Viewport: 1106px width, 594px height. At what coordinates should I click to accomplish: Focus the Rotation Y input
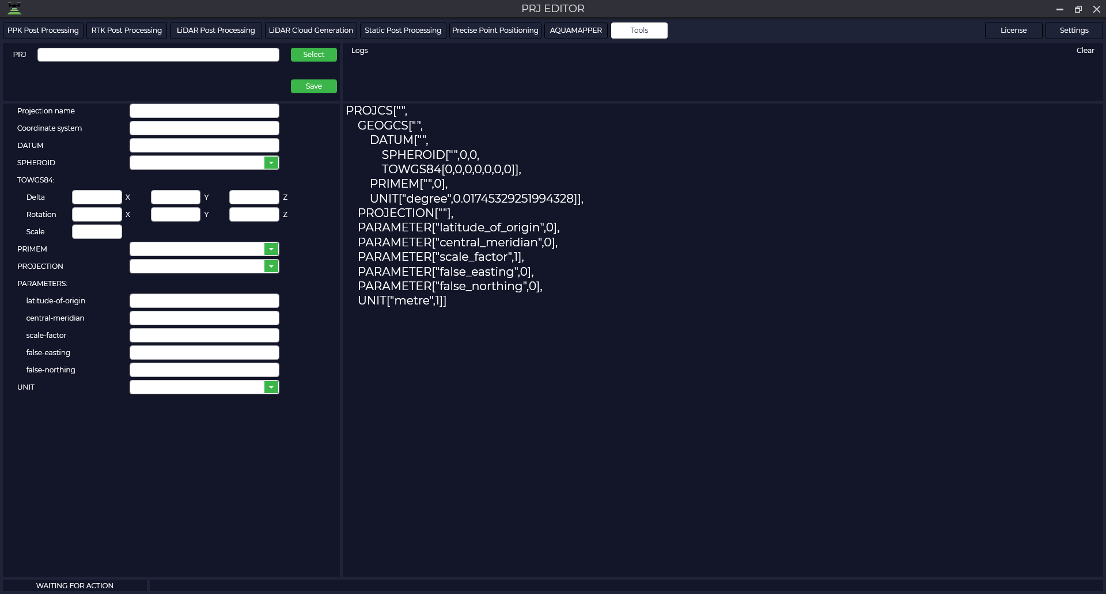176,215
